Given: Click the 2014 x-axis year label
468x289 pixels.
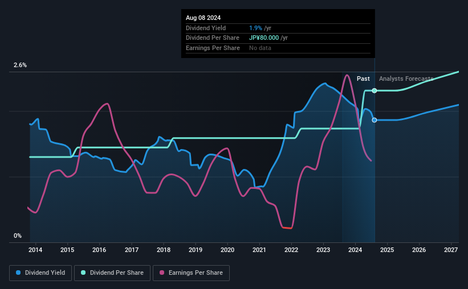Looking at the screenshot, I should tap(35, 250).
